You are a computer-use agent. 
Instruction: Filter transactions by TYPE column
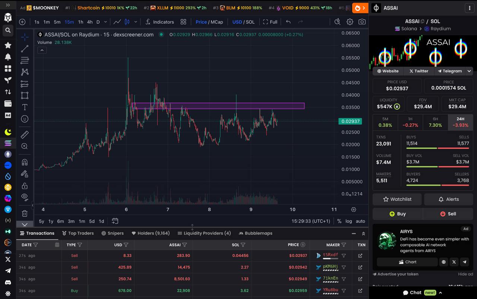tap(80, 245)
